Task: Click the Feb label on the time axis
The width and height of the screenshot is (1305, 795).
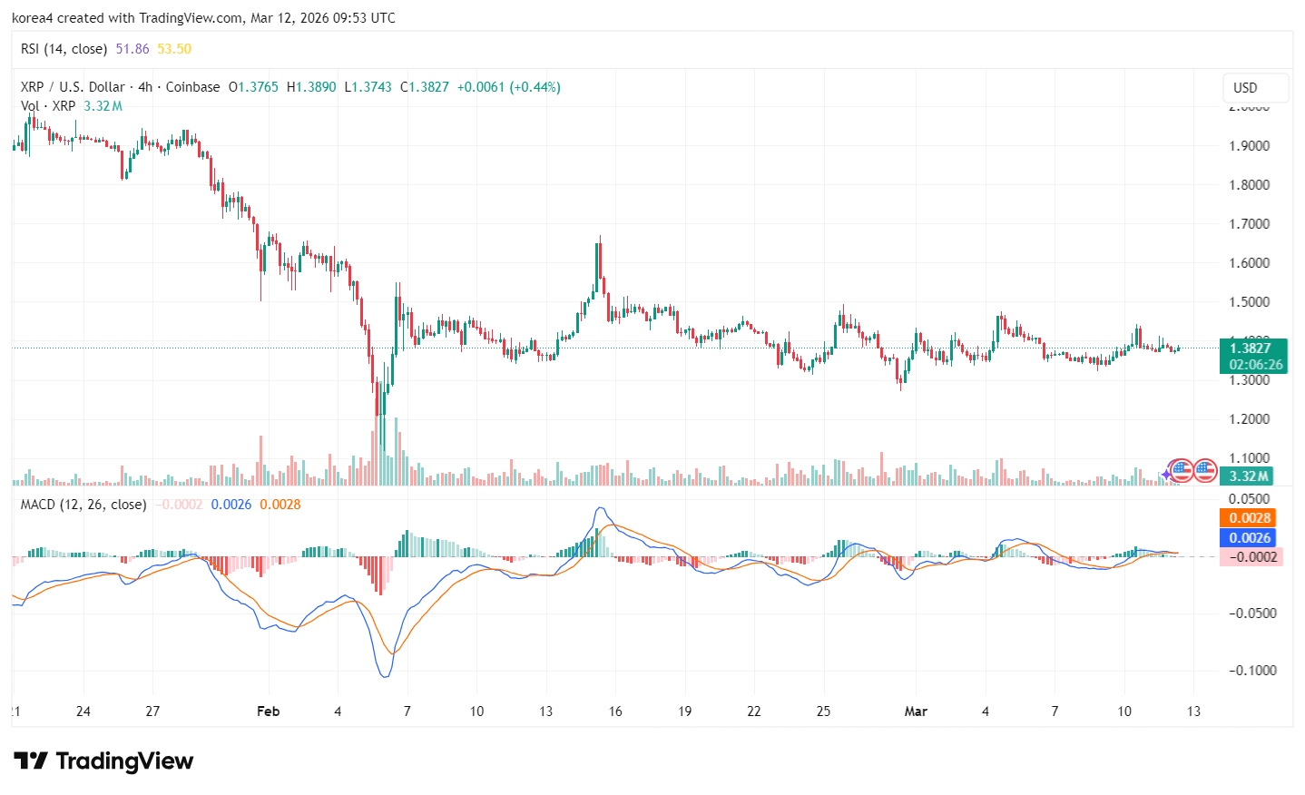Action: (268, 712)
